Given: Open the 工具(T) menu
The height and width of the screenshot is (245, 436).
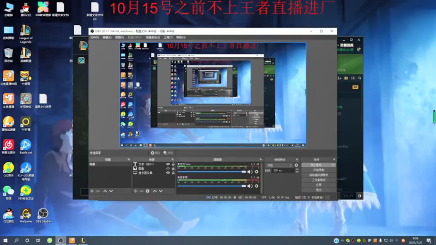Looking at the screenshot, I should (x=168, y=37).
